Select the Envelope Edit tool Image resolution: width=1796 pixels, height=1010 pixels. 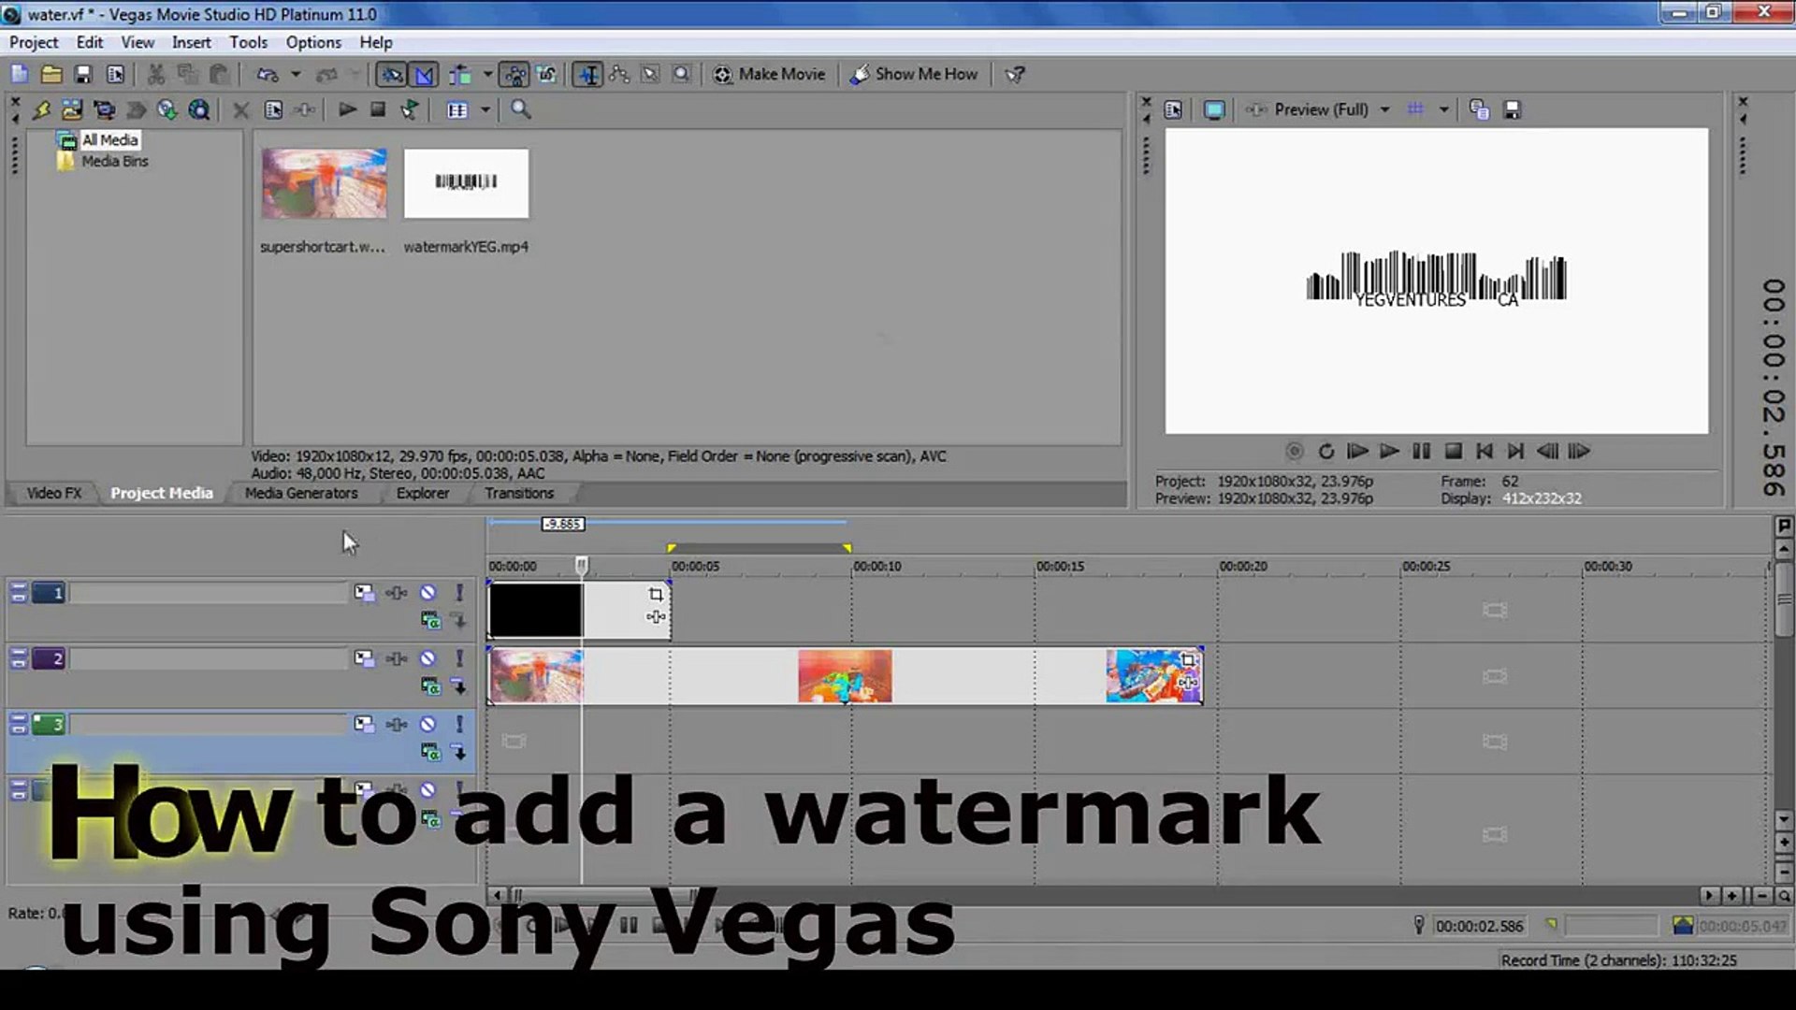(619, 74)
